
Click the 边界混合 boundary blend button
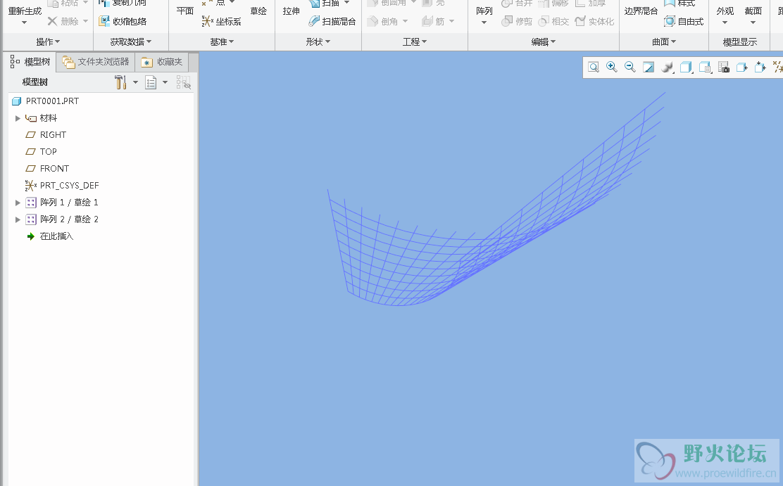pos(641,11)
